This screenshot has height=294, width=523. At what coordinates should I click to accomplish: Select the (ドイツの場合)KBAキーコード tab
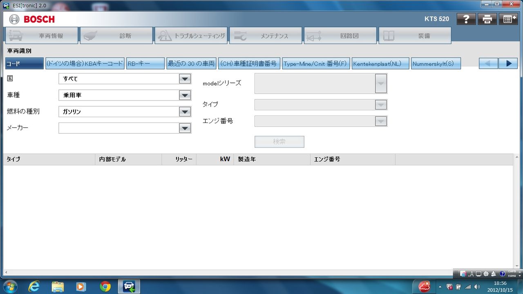coord(85,63)
